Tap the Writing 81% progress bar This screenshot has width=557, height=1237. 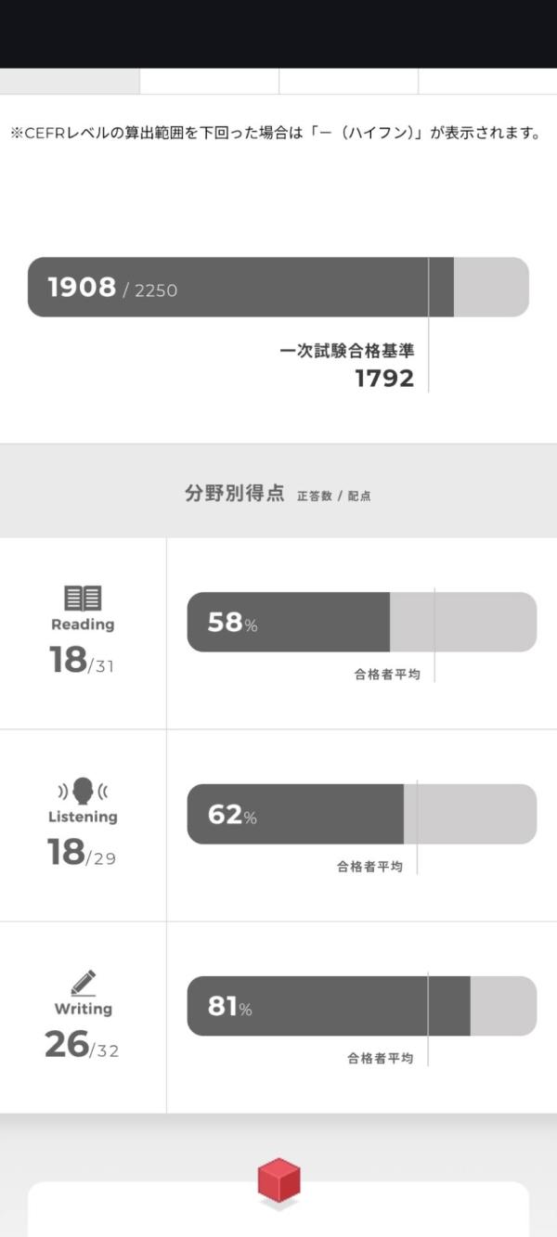pyautogui.click(x=361, y=1006)
